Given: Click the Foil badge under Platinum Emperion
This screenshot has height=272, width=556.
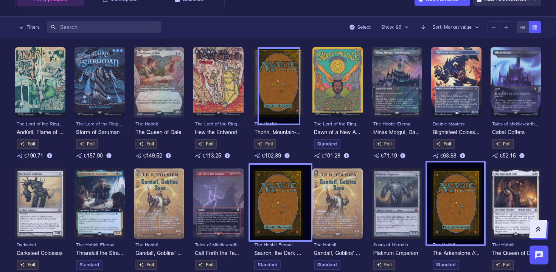Looking at the screenshot, I should point(384,265).
